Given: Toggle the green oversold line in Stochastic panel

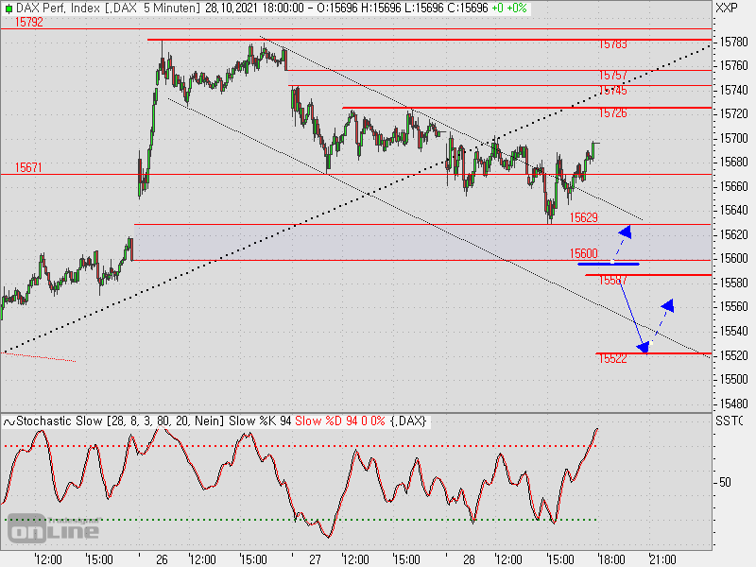Looking at the screenshot, I should pyautogui.click(x=378, y=519).
